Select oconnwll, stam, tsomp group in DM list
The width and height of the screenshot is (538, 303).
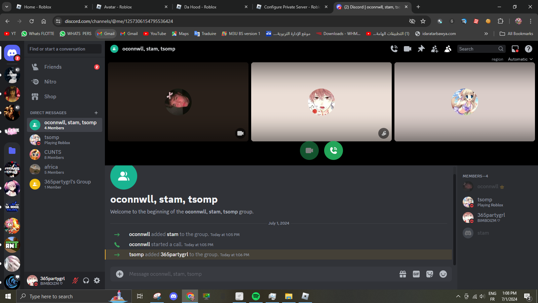coord(65,125)
